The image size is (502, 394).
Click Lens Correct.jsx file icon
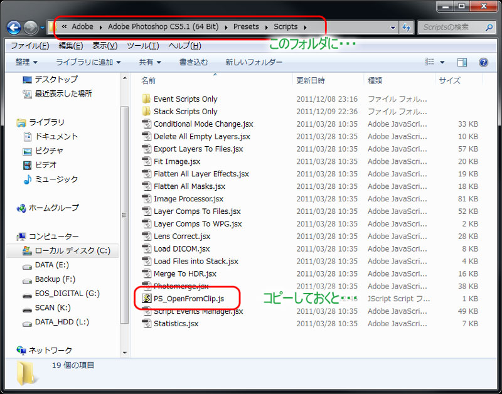[146, 236]
